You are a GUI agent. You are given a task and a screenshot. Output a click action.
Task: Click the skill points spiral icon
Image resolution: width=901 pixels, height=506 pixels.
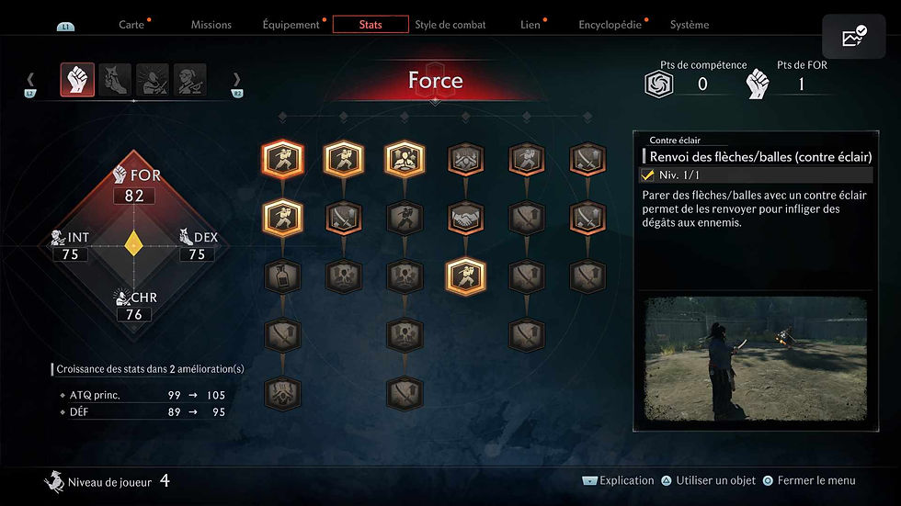(x=658, y=84)
